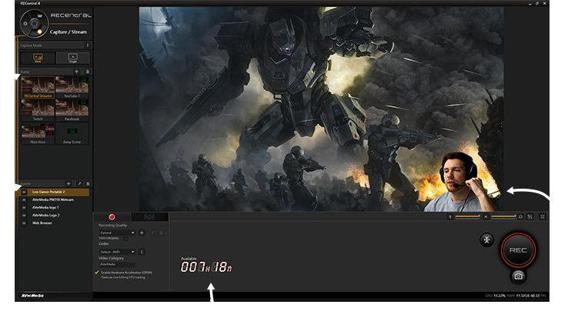The height and width of the screenshot is (315, 568).
Task: Toggle visibility of AVerMedia PW310 Webcam
Action: pyautogui.click(x=25, y=199)
